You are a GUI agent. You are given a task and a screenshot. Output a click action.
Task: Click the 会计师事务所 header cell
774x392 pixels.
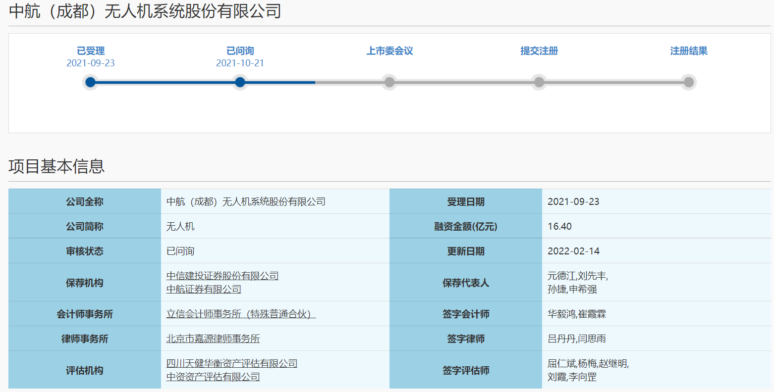[x=85, y=314]
